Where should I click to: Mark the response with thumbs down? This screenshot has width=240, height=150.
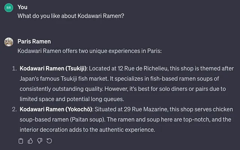pyautogui.click(x=40, y=141)
